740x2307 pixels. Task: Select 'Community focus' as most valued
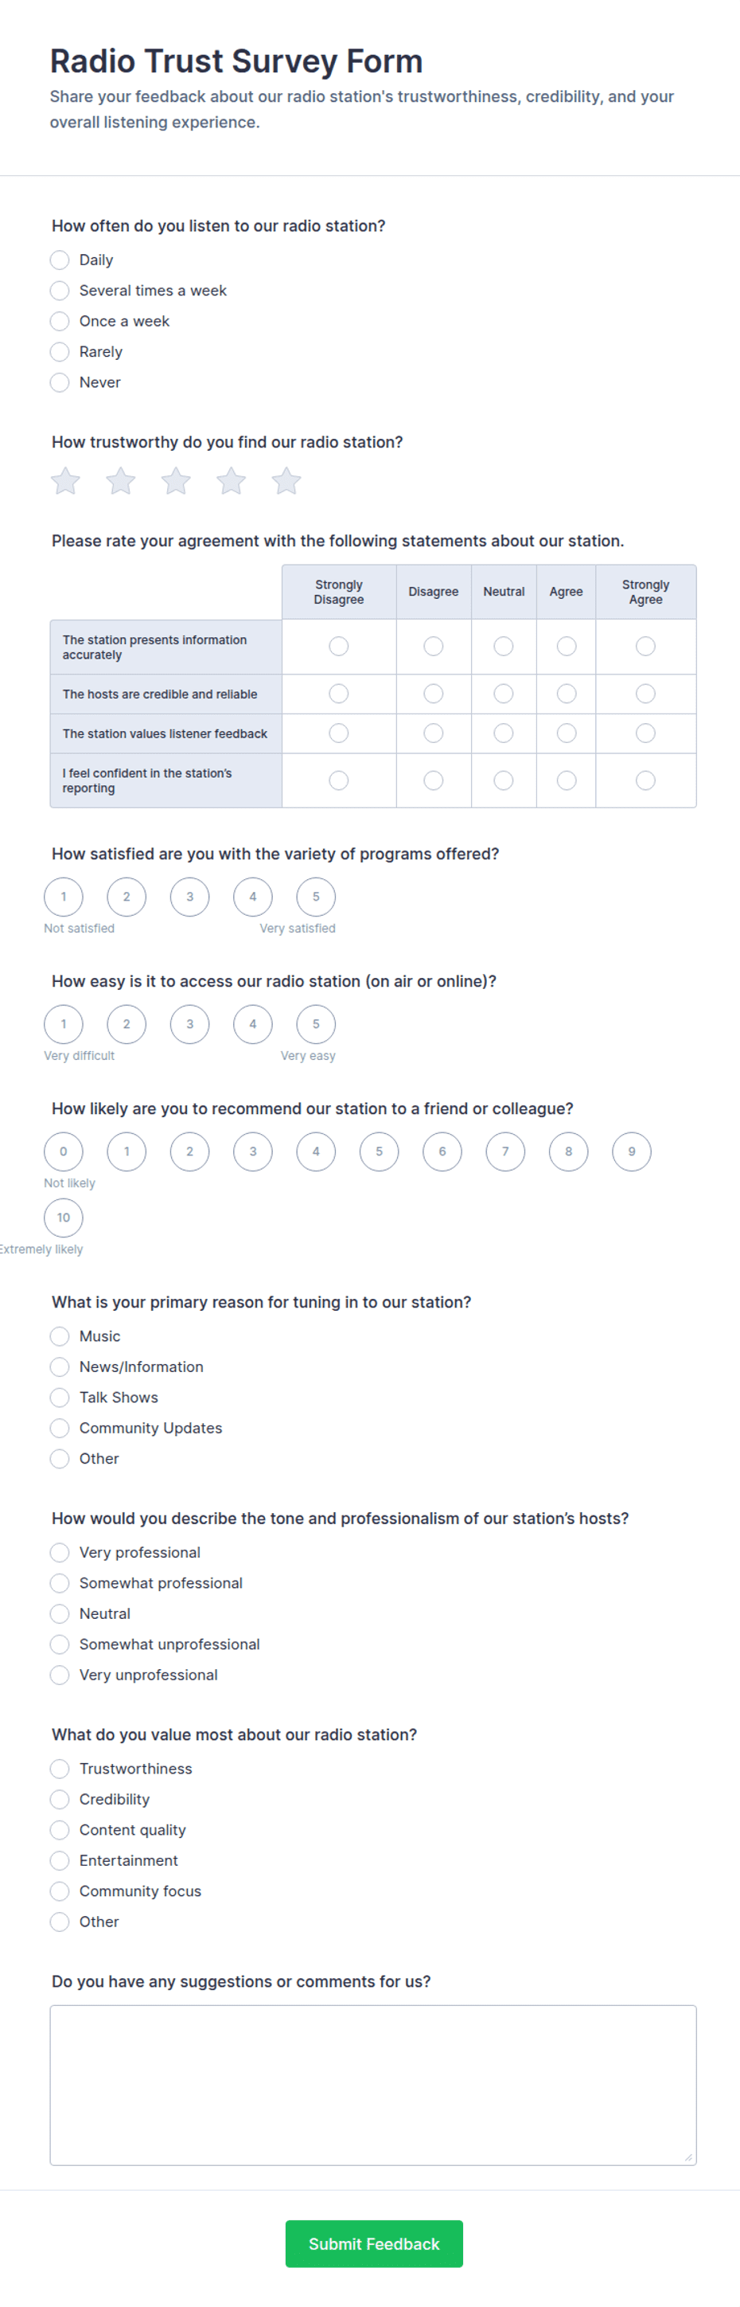coord(60,1891)
